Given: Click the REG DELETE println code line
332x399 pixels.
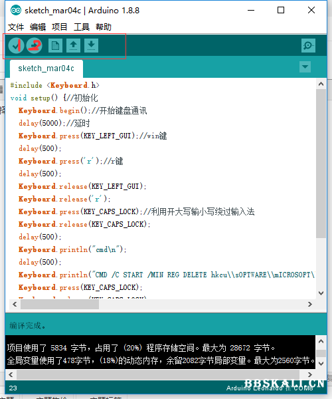Looking at the screenshot, I should coord(167,275).
